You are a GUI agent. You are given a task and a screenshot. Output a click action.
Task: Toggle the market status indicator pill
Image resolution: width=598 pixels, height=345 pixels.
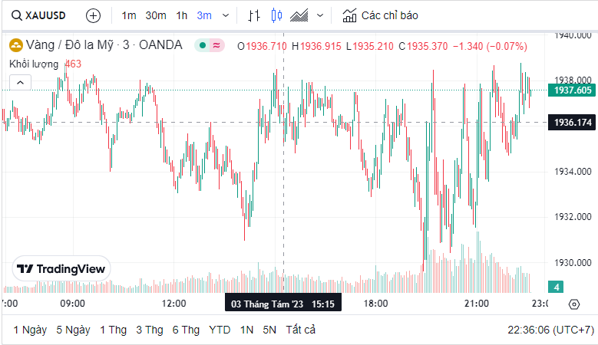tap(209, 45)
